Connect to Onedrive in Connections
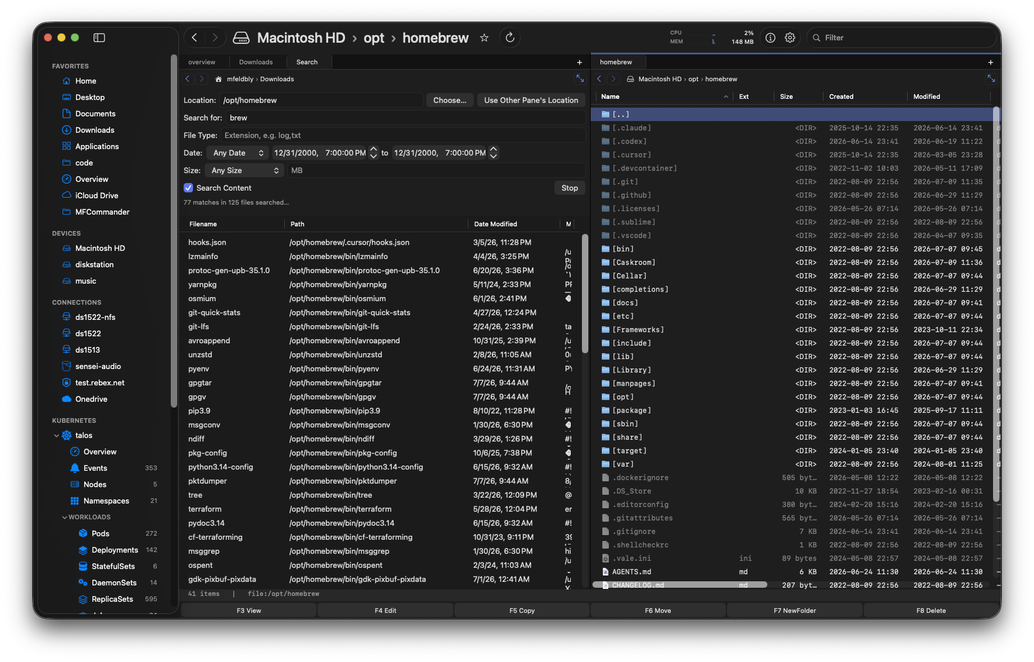Viewport: 1034px width, 662px height. point(91,399)
